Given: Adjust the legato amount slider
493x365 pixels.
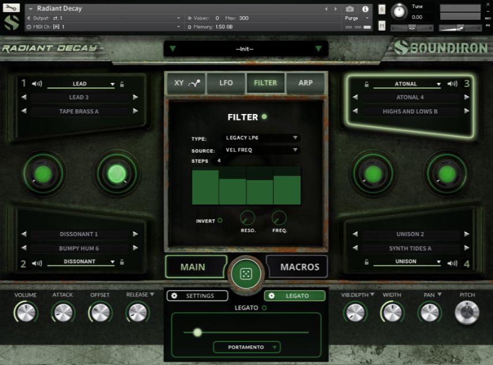Looking at the screenshot, I should coord(198,333).
